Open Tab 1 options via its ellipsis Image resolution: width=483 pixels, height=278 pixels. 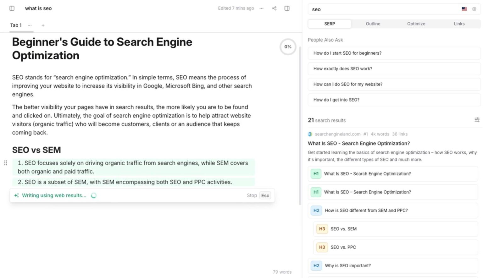[x=30, y=25]
